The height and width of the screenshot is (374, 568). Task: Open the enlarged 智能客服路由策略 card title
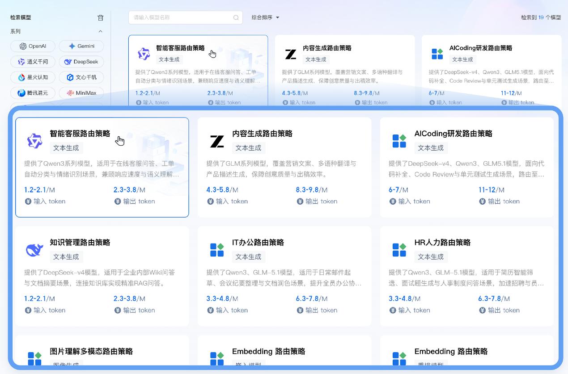(80, 134)
